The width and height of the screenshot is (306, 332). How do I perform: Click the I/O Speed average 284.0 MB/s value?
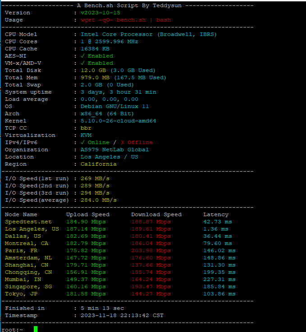click(x=99, y=200)
